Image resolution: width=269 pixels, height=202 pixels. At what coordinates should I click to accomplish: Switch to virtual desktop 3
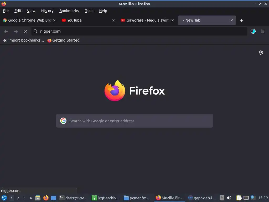click(24, 198)
